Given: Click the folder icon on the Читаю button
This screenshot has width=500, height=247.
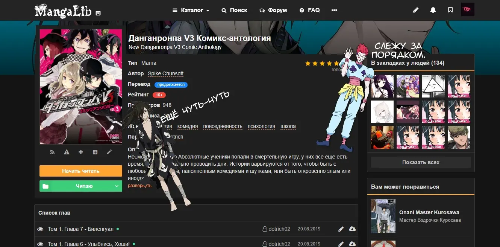Looking at the screenshot, I should coord(45,186).
